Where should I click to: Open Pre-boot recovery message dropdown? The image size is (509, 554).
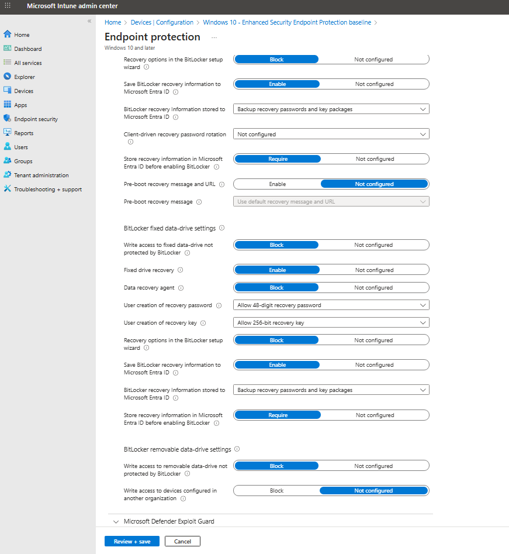click(331, 201)
